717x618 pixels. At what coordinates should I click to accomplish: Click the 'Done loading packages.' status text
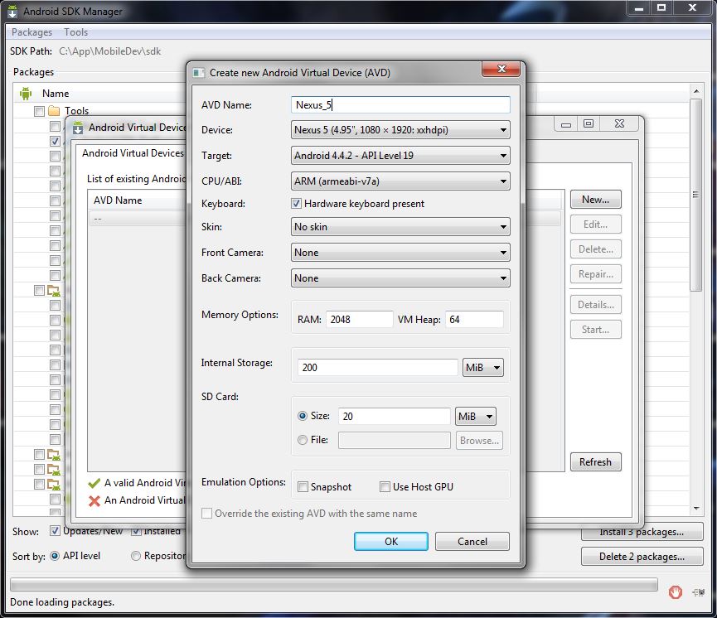62,602
